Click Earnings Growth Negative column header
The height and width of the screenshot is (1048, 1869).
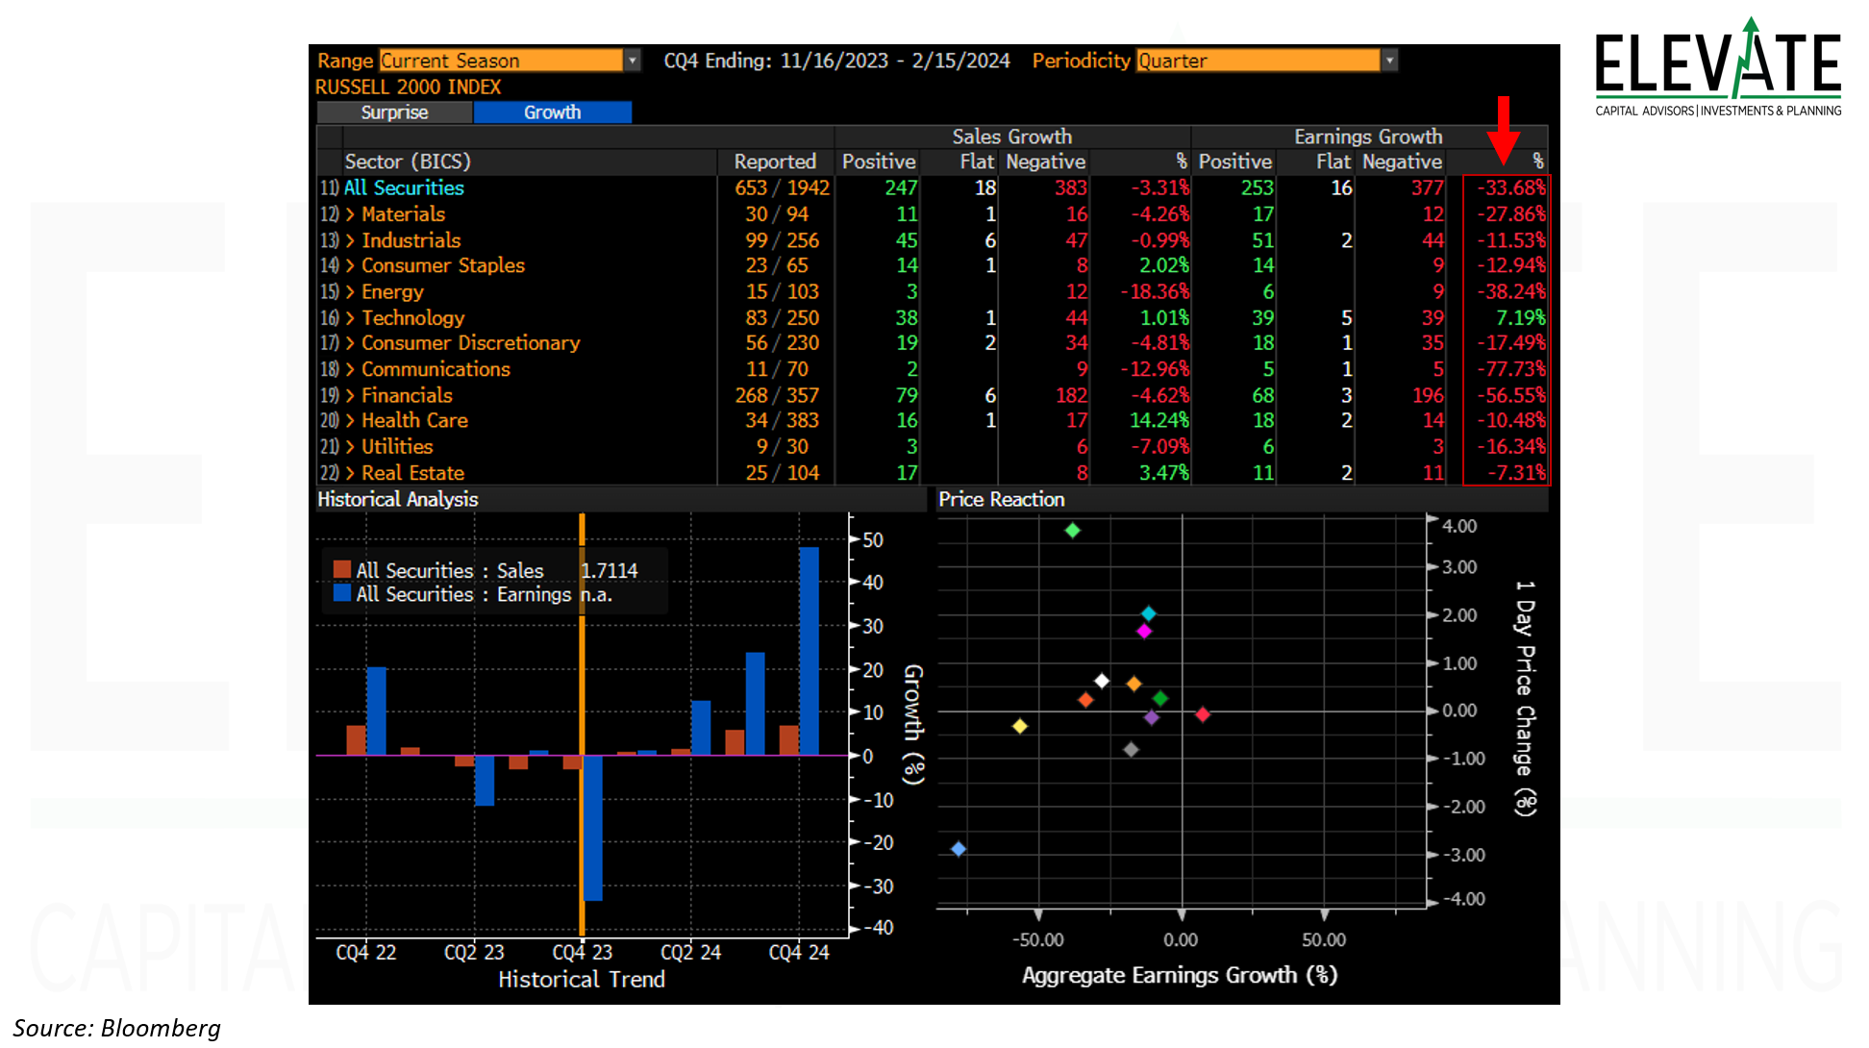tap(1402, 162)
